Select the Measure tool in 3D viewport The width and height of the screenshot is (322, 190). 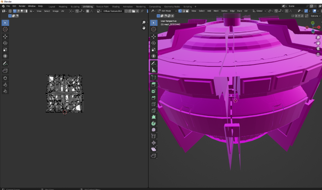[x=154, y=70]
